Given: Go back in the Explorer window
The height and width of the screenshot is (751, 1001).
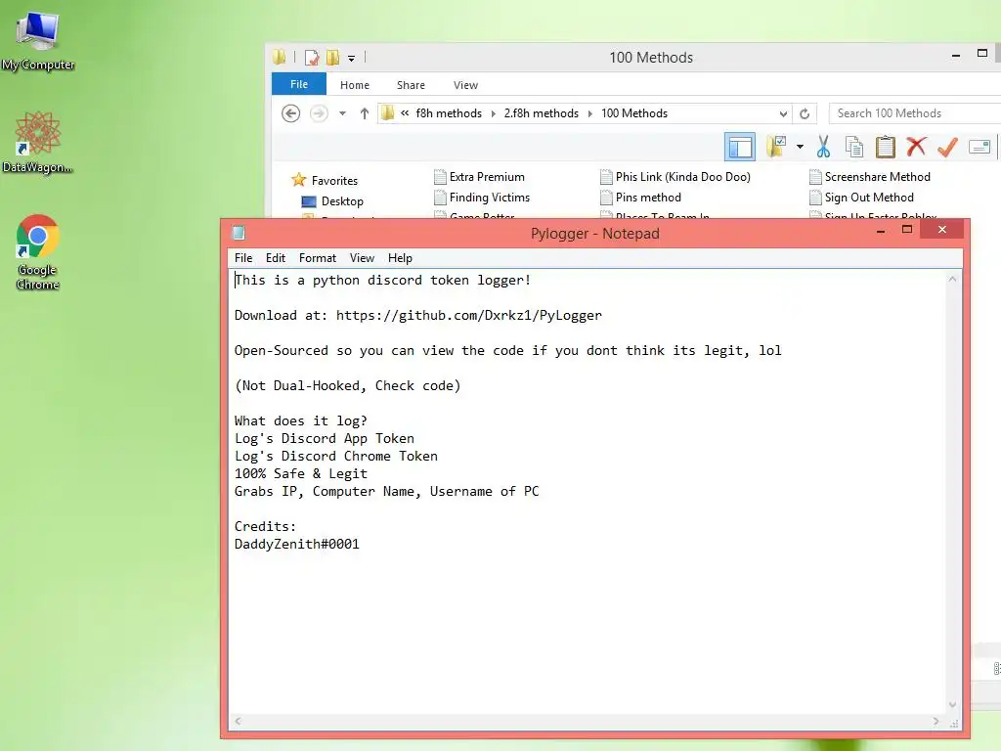Looking at the screenshot, I should pyautogui.click(x=290, y=113).
